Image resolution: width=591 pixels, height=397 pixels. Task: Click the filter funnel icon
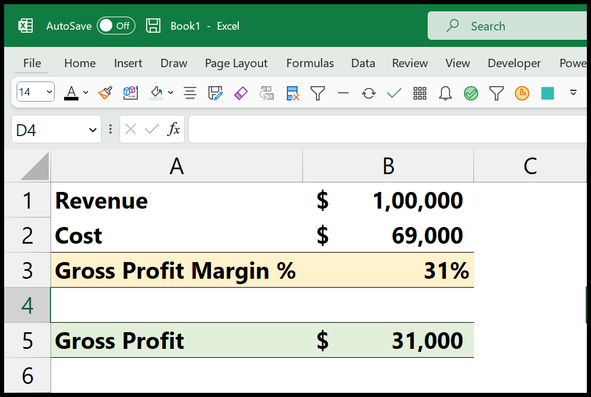[318, 93]
